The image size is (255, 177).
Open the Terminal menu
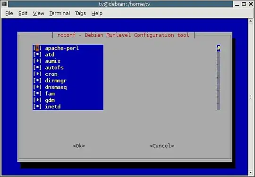pyautogui.click(x=59, y=13)
